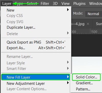This screenshot has width=102, height=93.
Task: Open the View menu
Action: (65, 4)
